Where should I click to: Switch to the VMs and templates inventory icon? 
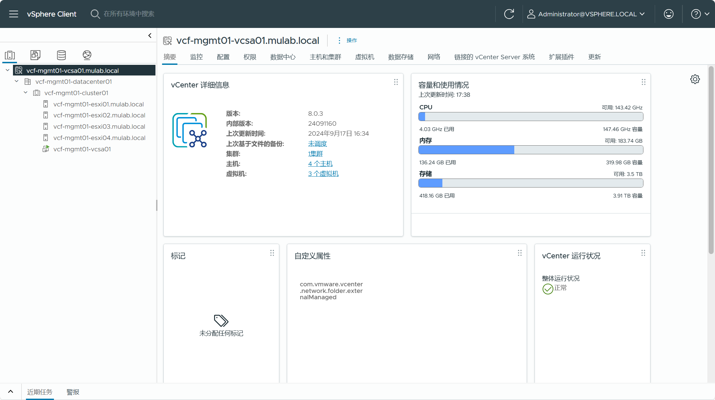click(x=35, y=55)
